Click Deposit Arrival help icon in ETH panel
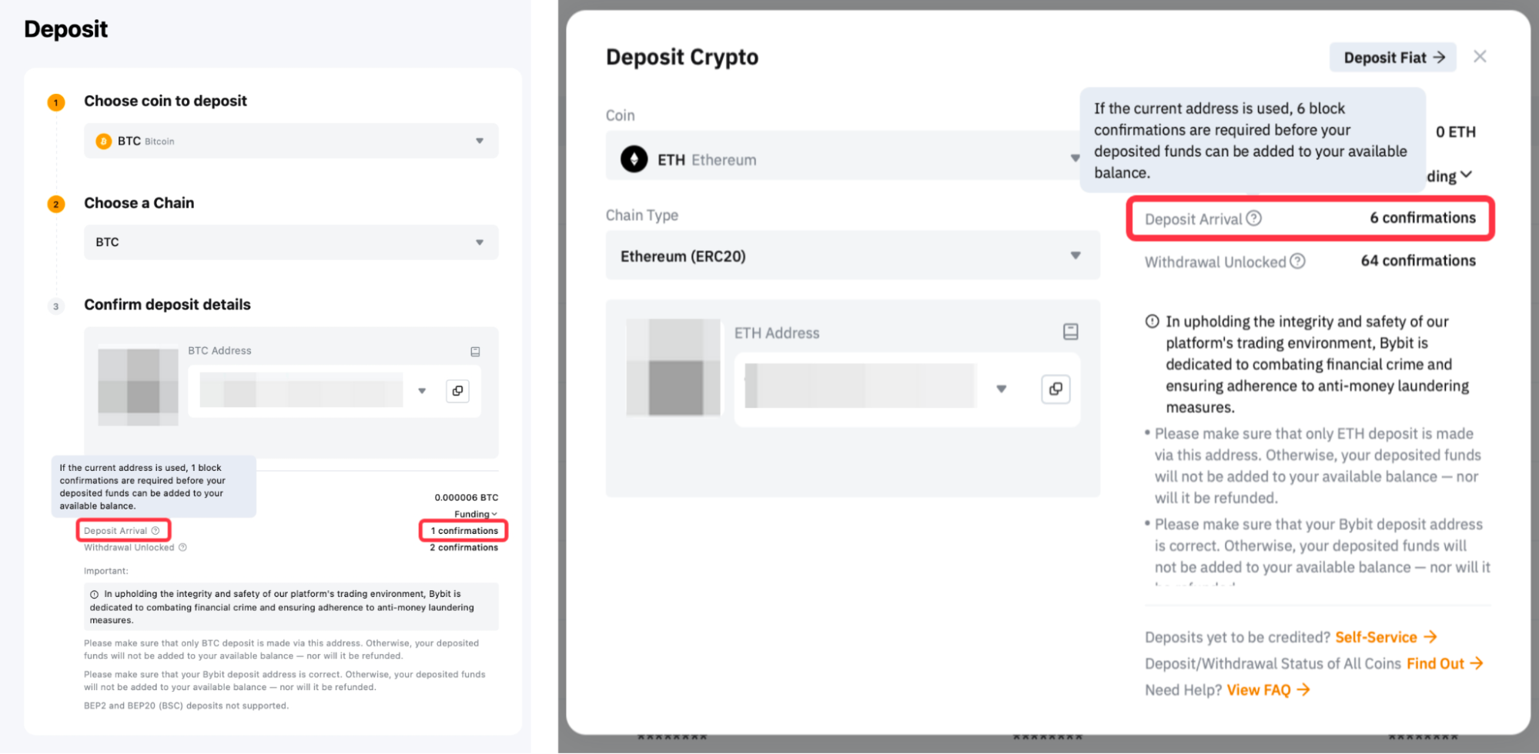This screenshot has width=1539, height=754. coord(1254,219)
